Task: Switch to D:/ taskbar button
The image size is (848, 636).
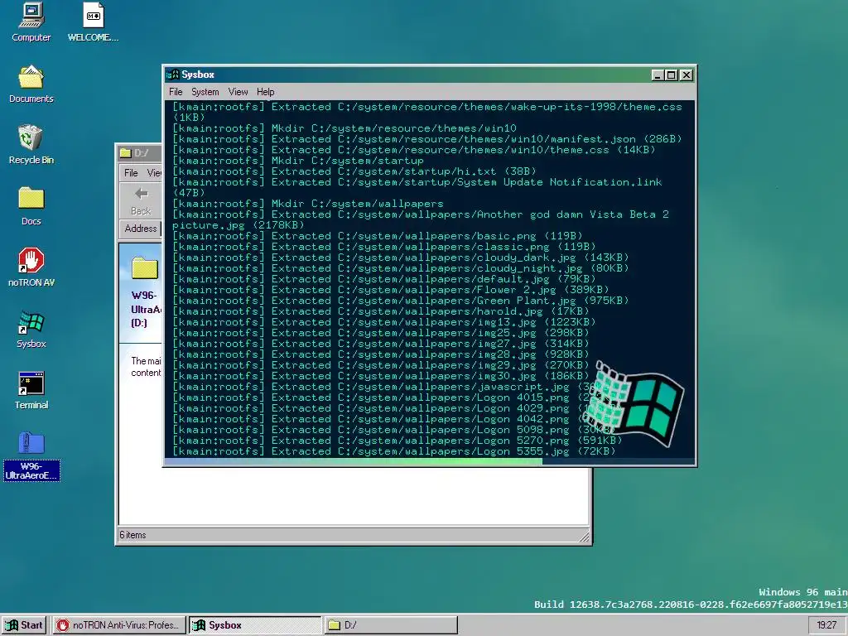Action: tap(391, 625)
